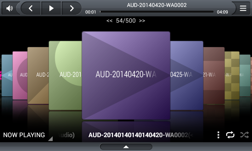
Task: Seek within the playback progress bar
Action: (157, 12)
